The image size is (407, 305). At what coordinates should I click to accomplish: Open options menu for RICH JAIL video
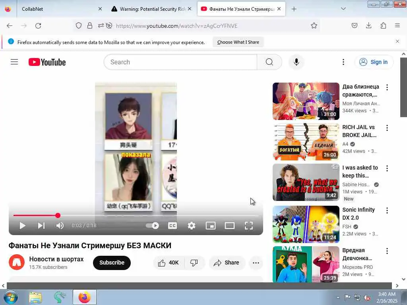(387, 128)
